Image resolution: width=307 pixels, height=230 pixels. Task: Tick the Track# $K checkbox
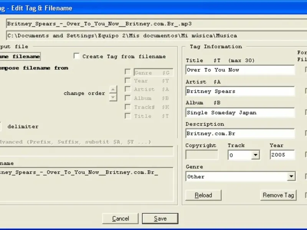(x=128, y=107)
